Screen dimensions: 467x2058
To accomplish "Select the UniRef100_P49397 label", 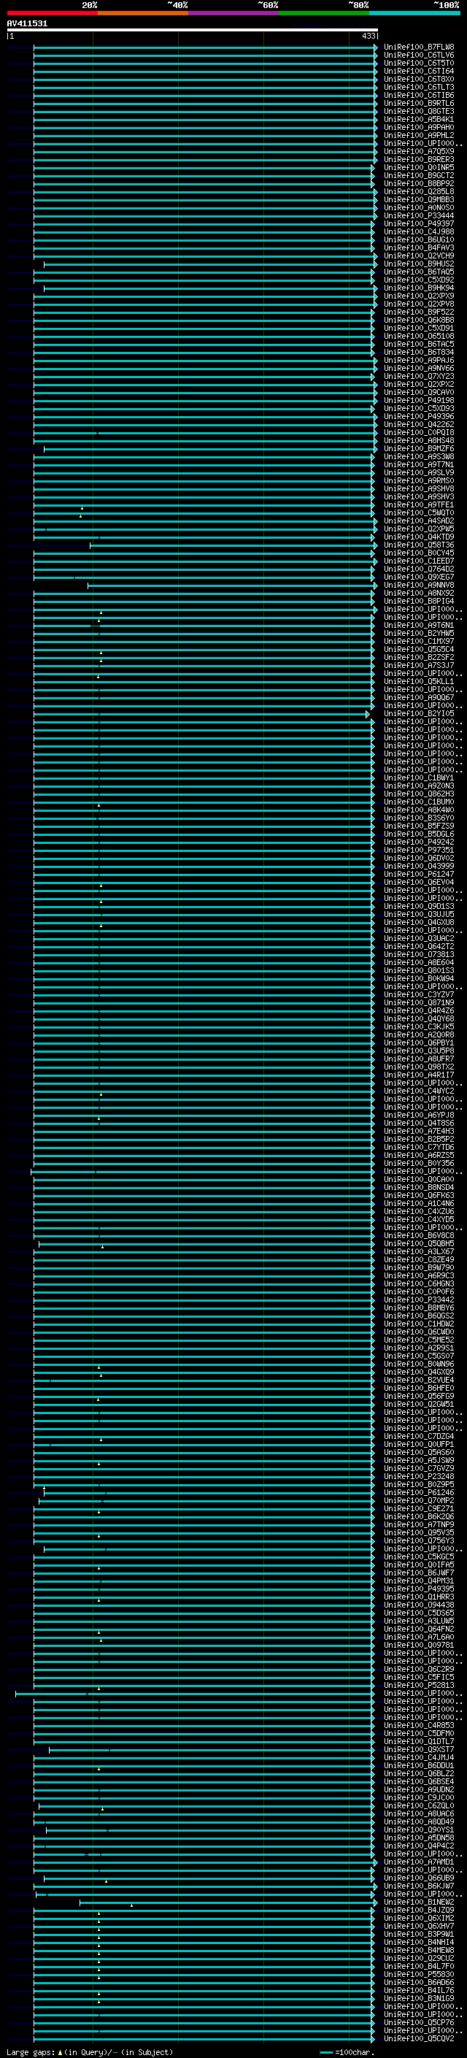I will point(419,223).
